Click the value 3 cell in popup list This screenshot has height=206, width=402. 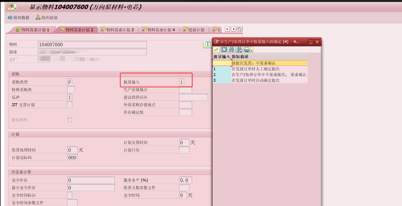pos(222,80)
